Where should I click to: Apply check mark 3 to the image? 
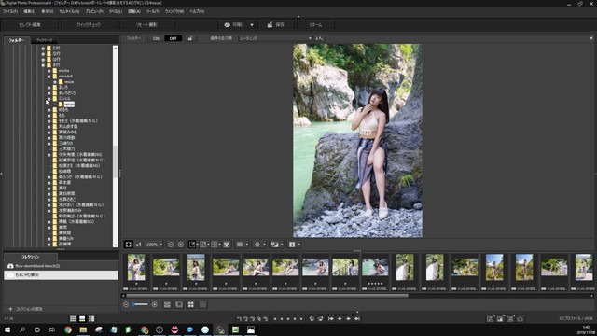click(252, 319)
